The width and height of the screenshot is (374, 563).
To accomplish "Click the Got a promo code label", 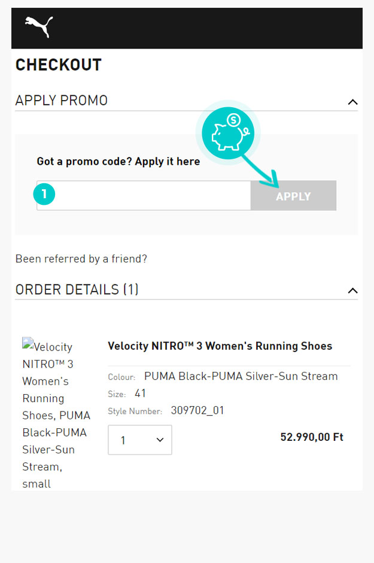I will click(118, 162).
